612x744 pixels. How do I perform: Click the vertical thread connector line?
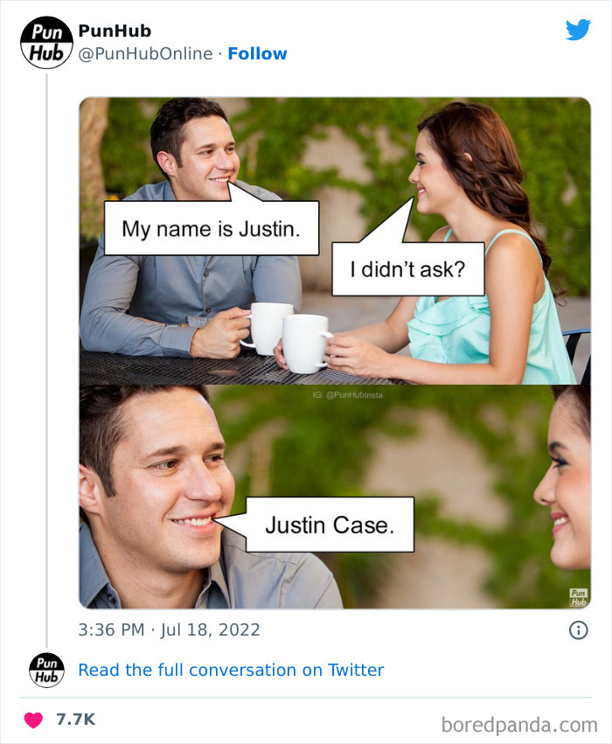point(45,350)
